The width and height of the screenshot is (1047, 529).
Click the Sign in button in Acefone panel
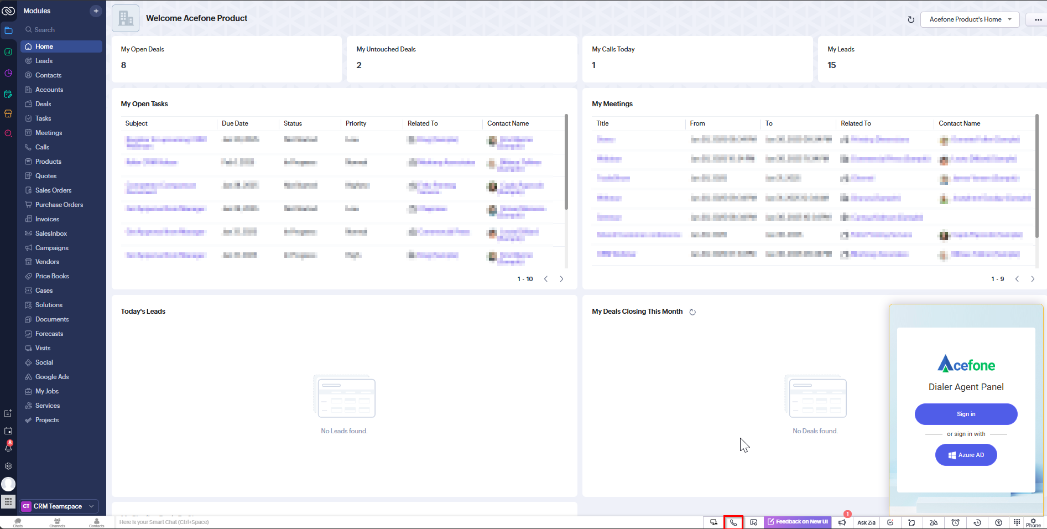tap(966, 414)
